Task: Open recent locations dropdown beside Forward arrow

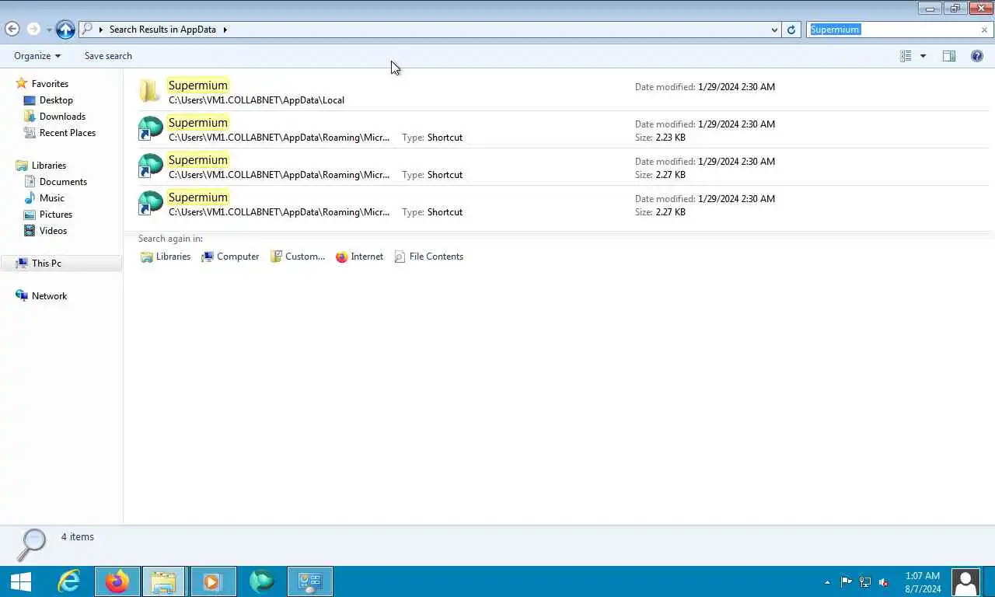Action: point(49,30)
